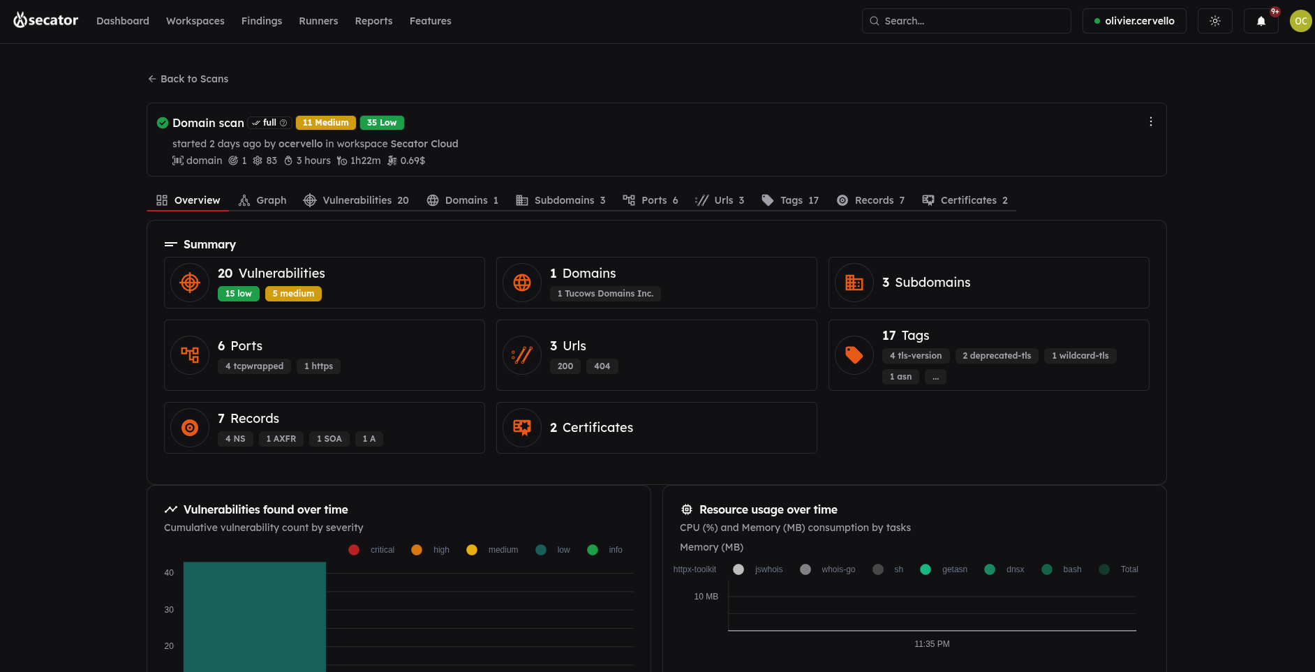Screen dimensions: 1315x672
Task: Switch to the Overview tab
Action: click(x=188, y=200)
